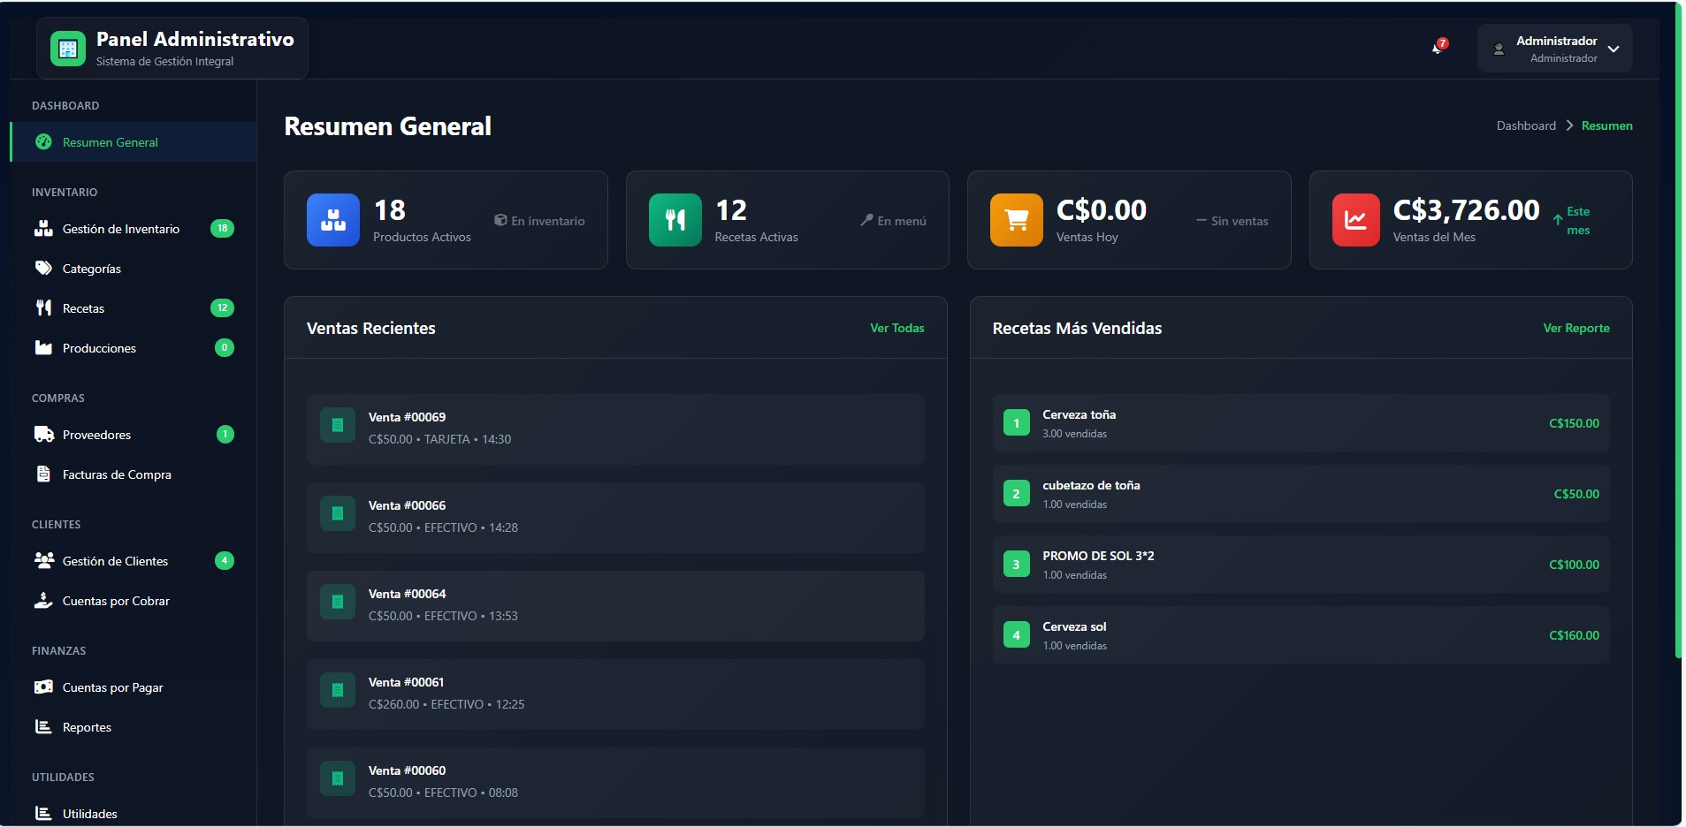Expand the Administrador user dropdown chevron
Screen dimensions: 1686x827
pyautogui.click(x=1614, y=49)
